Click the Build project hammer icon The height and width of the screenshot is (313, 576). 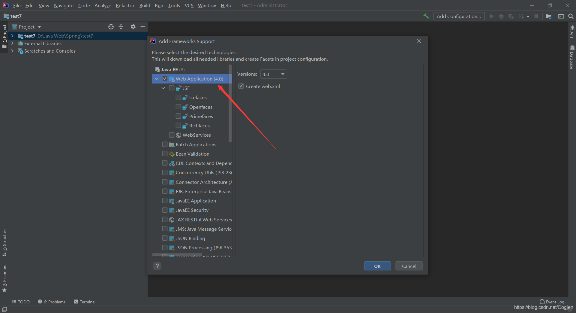coord(426,16)
